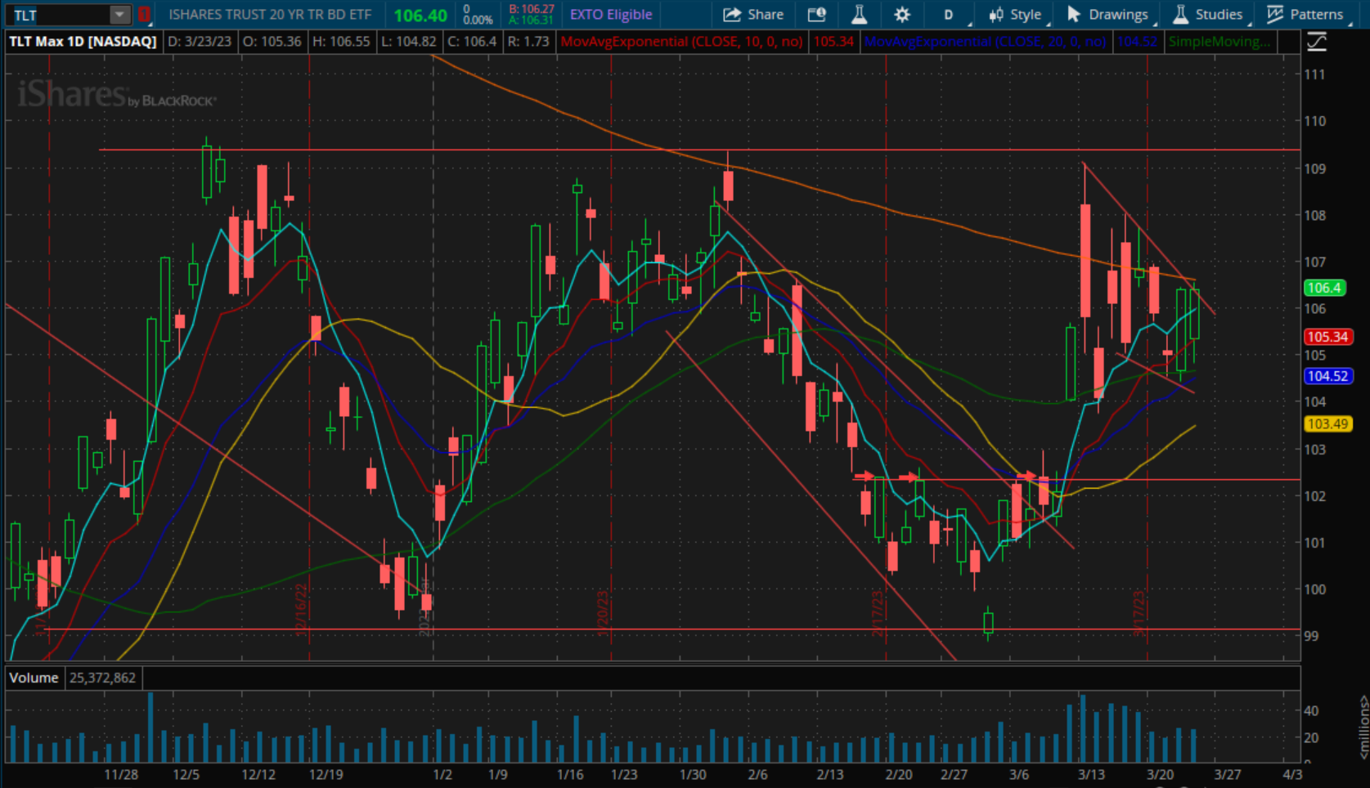1370x788 pixels.
Task: Click the L: 104.82 low value
Action: [409, 41]
